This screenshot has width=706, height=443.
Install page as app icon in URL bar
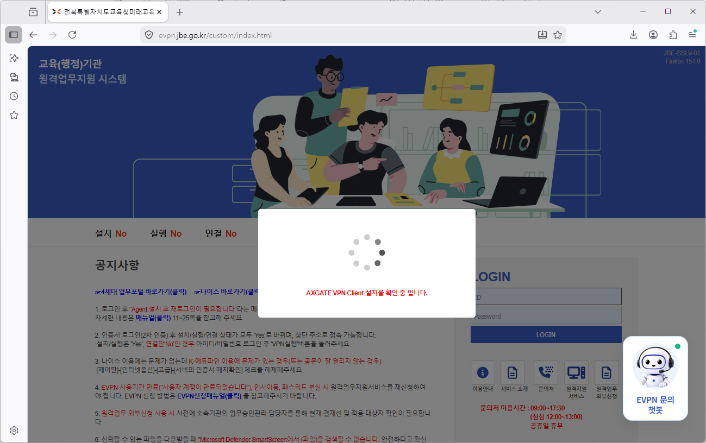pos(542,35)
